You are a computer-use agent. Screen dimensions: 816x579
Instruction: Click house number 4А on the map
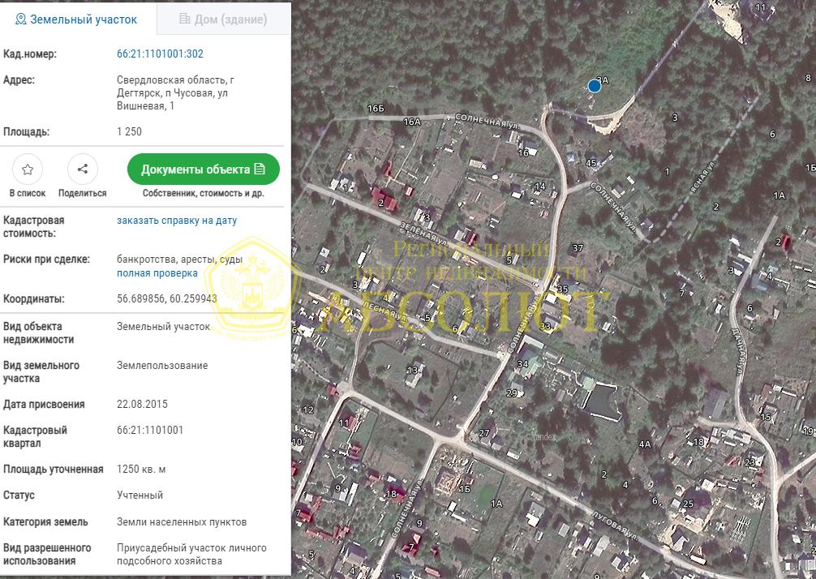[645, 444]
